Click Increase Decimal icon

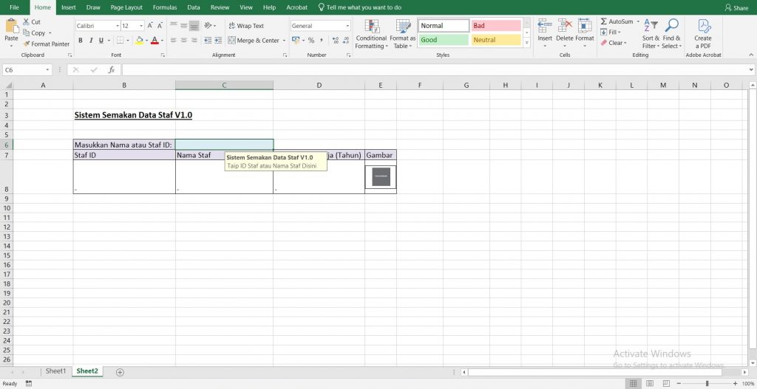tap(336, 41)
